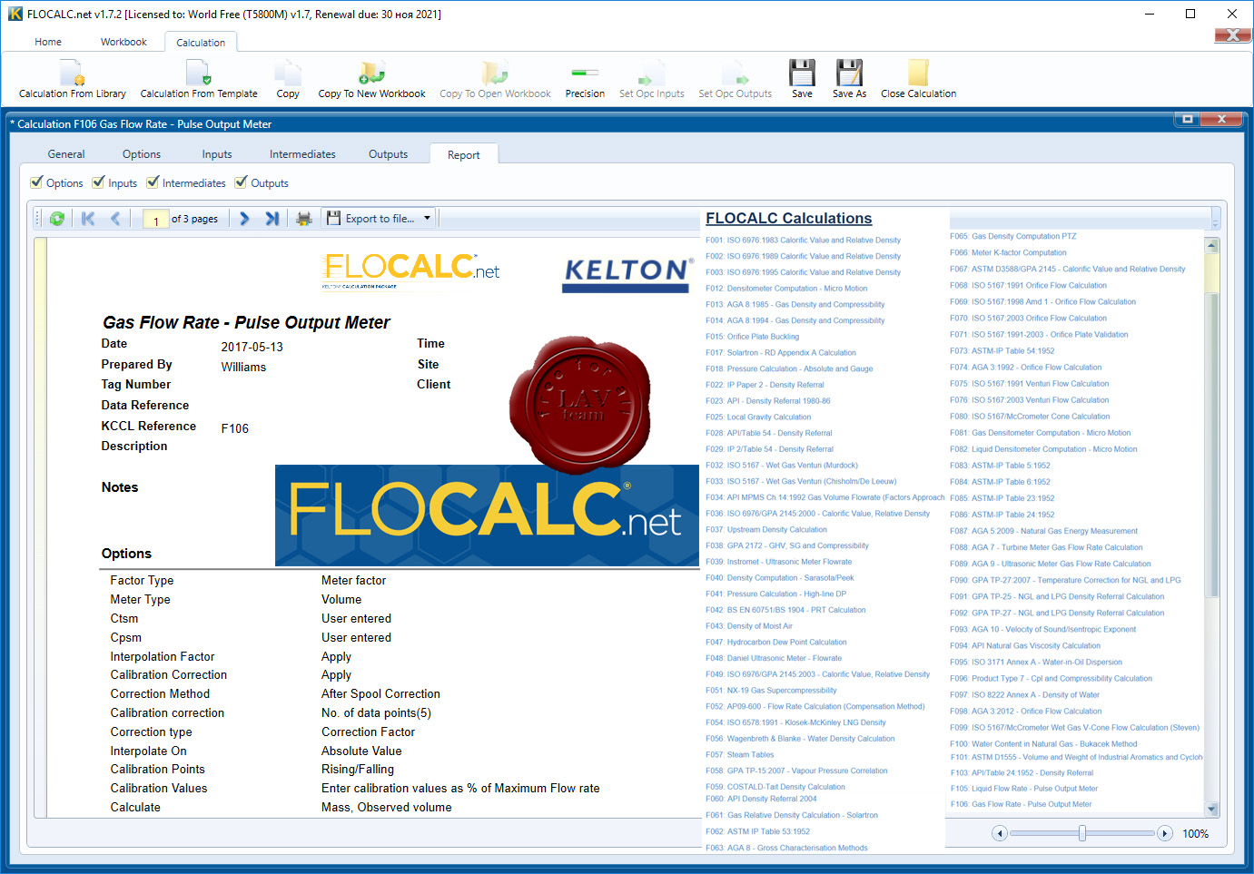Click FLOCALC Calculations heading link
This screenshot has width=1254, height=874.
point(788,218)
